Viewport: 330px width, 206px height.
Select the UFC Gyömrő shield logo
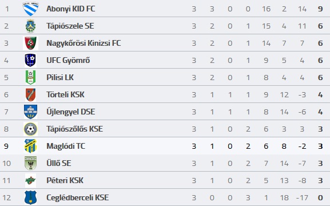[30, 60]
